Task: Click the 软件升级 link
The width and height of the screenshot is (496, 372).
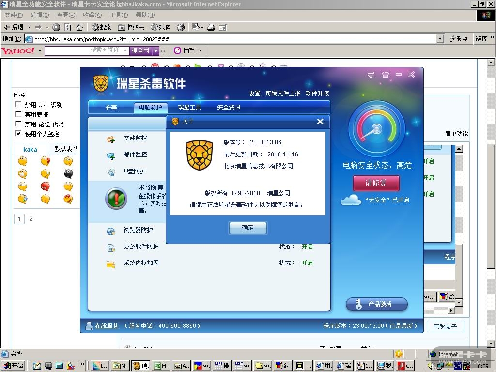Action: click(x=317, y=93)
